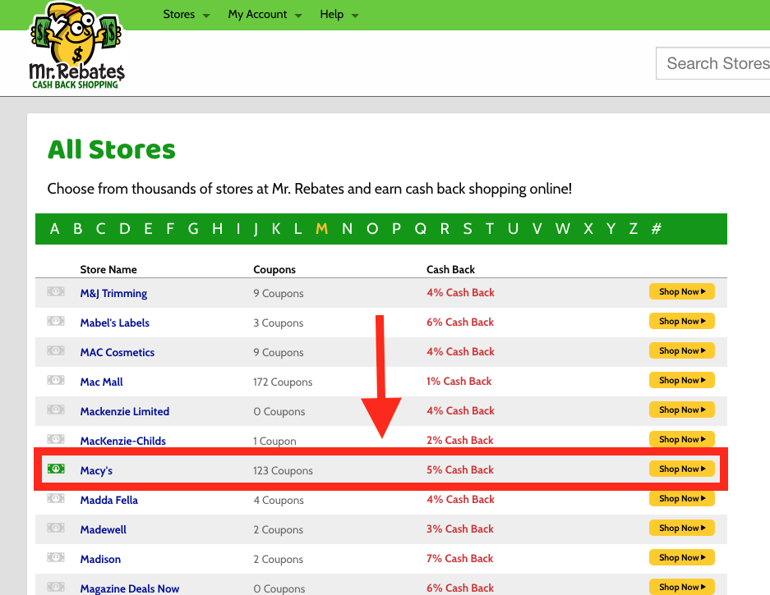Click 7% Cash Back for Madison
This screenshot has width=770, height=595.
click(x=460, y=558)
